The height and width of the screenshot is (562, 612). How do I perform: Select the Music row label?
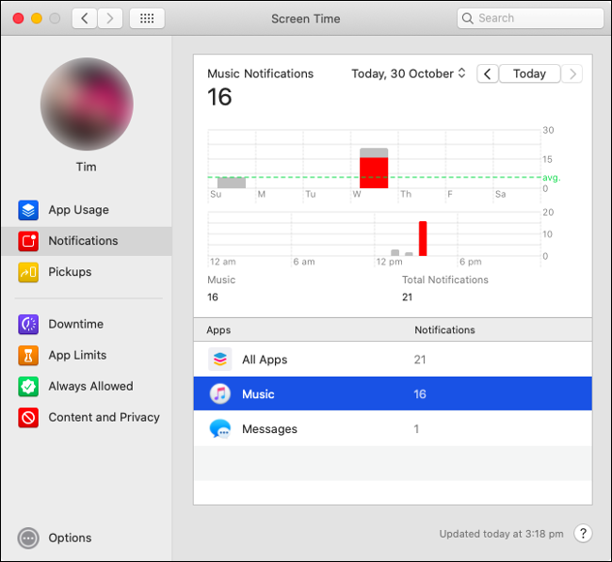(258, 394)
